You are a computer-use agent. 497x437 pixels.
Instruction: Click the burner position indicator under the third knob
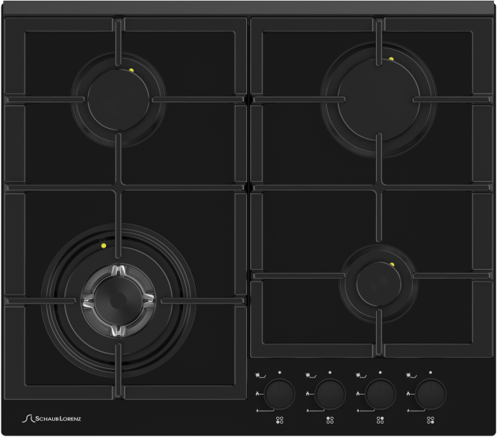380,421
